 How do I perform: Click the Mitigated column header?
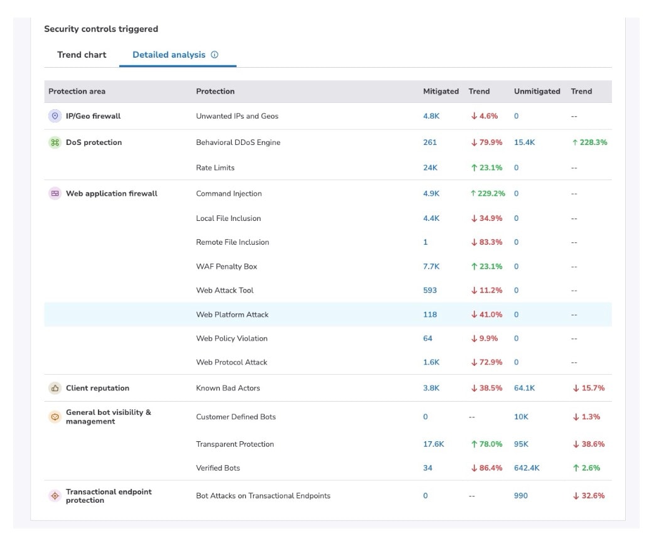pos(441,92)
